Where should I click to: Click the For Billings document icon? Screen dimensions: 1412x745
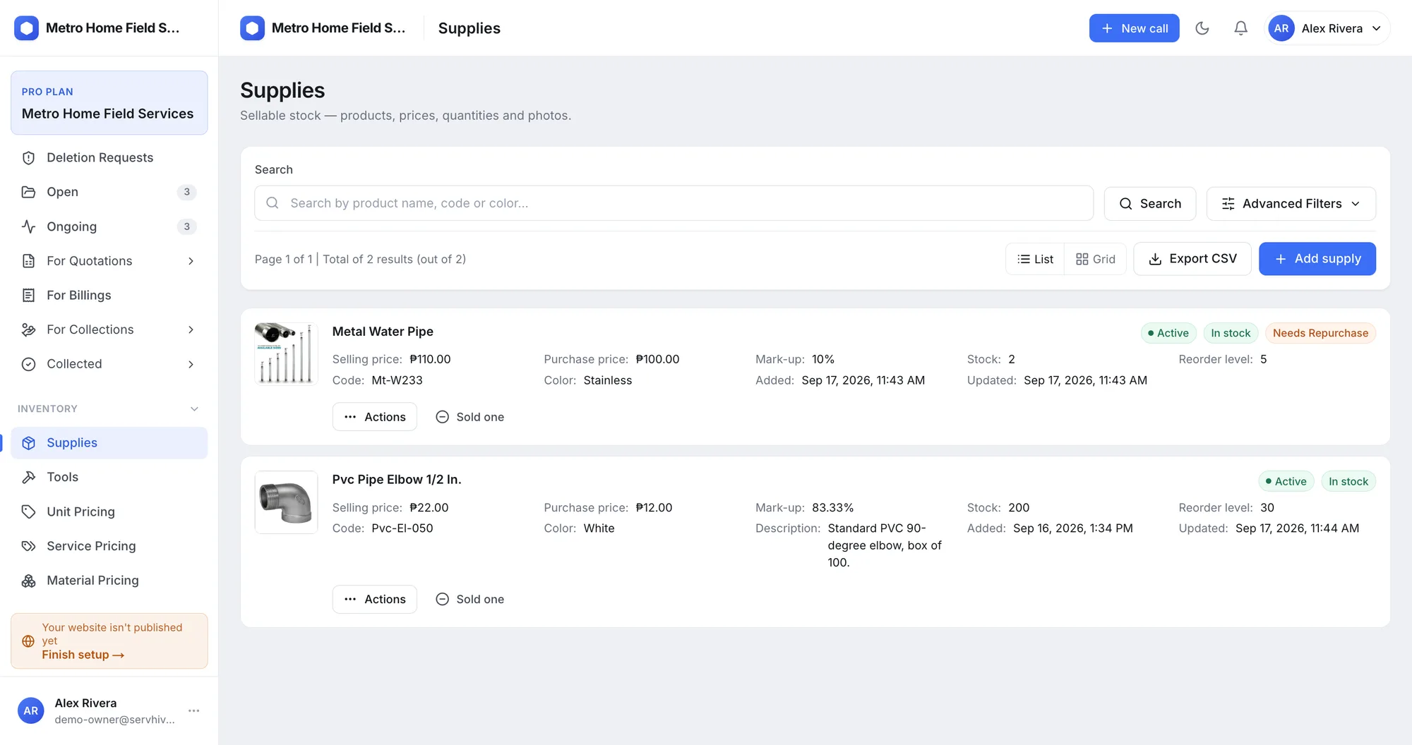(x=28, y=295)
